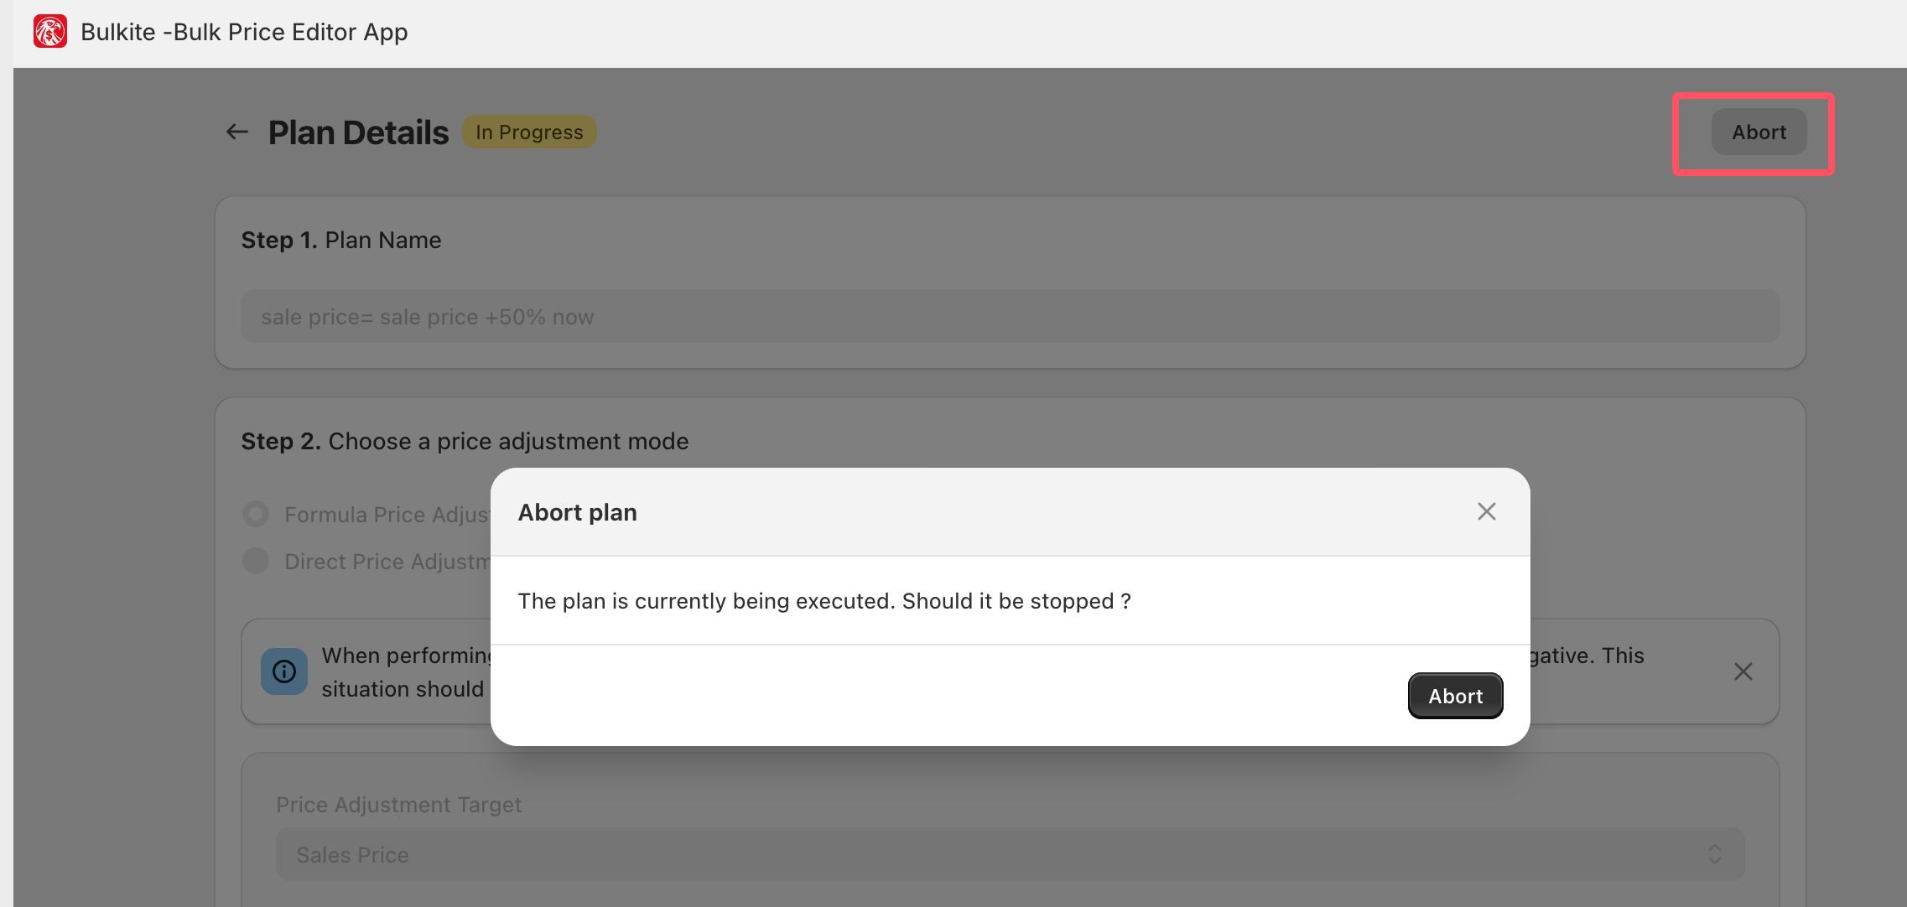This screenshot has width=1907, height=907.
Task: Click the Abort plan dialog title
Action: [x=578, y=512]
